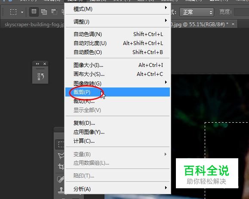Open 图像大小(I)... dialog

pyautogui.click(x=118, y=65)
